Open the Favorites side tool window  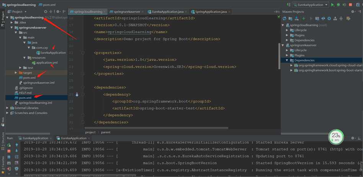[x=3, y=164]
